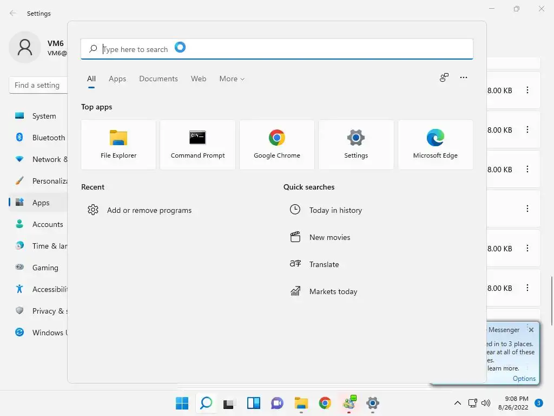Open the Messenger app taskbar icon

[349, 402]
